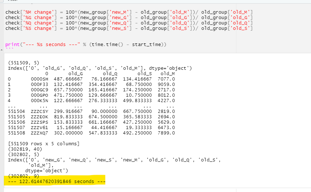311x192 pixels.
Task: Click the dtype='object') continuation line
Action: coord(47,170)
